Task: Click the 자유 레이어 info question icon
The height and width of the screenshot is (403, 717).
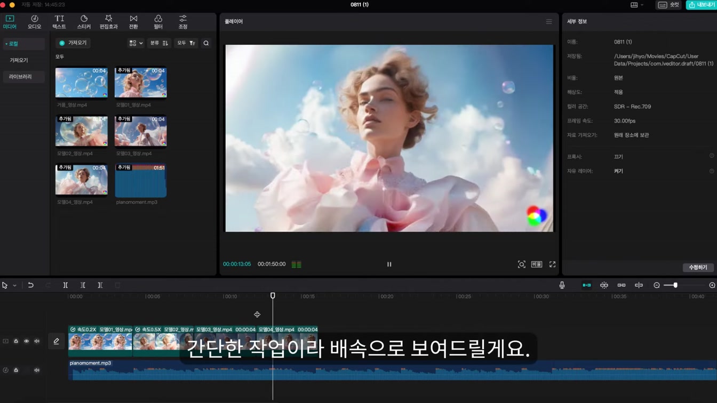Action: click(x=712, y=171)
